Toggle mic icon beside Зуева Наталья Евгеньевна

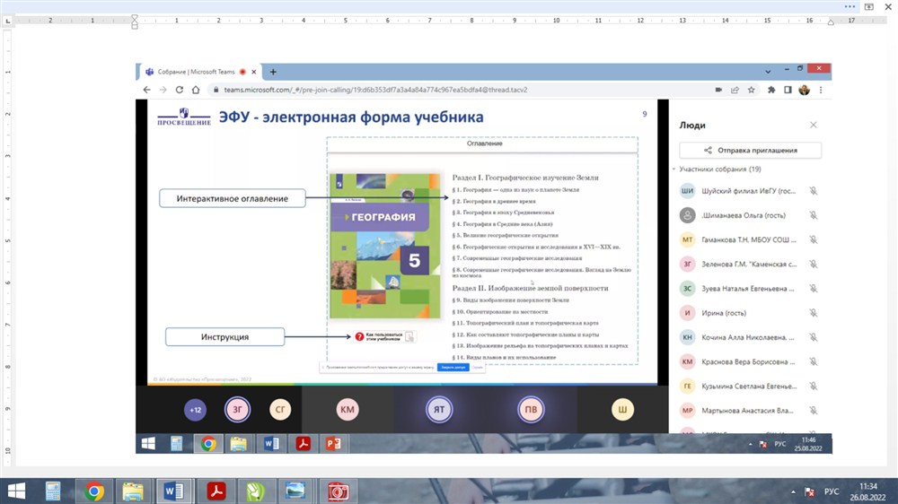point(813,288)
